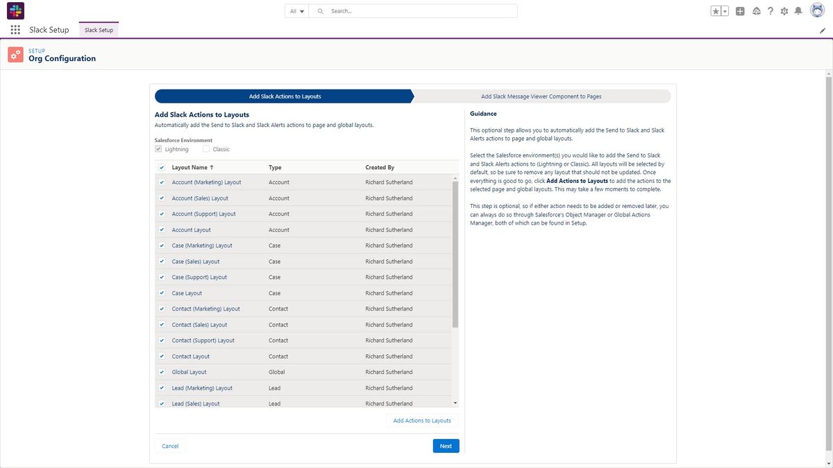Click the Slack logo icon
The width and height of the screenshot is (833, 468).
[x=15, y=10]
